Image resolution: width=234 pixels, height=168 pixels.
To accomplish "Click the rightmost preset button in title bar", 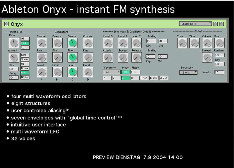I will [221, 24].
